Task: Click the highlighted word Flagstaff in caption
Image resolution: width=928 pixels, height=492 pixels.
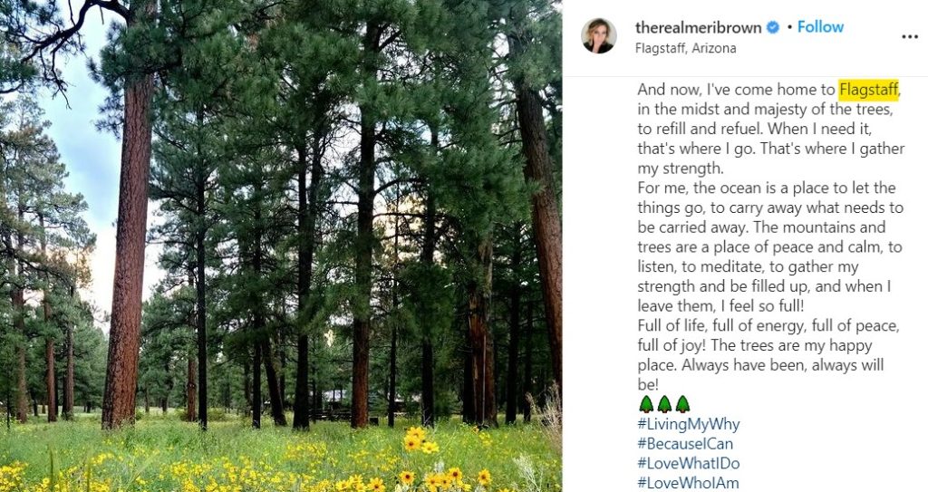Action: point(868,90)
